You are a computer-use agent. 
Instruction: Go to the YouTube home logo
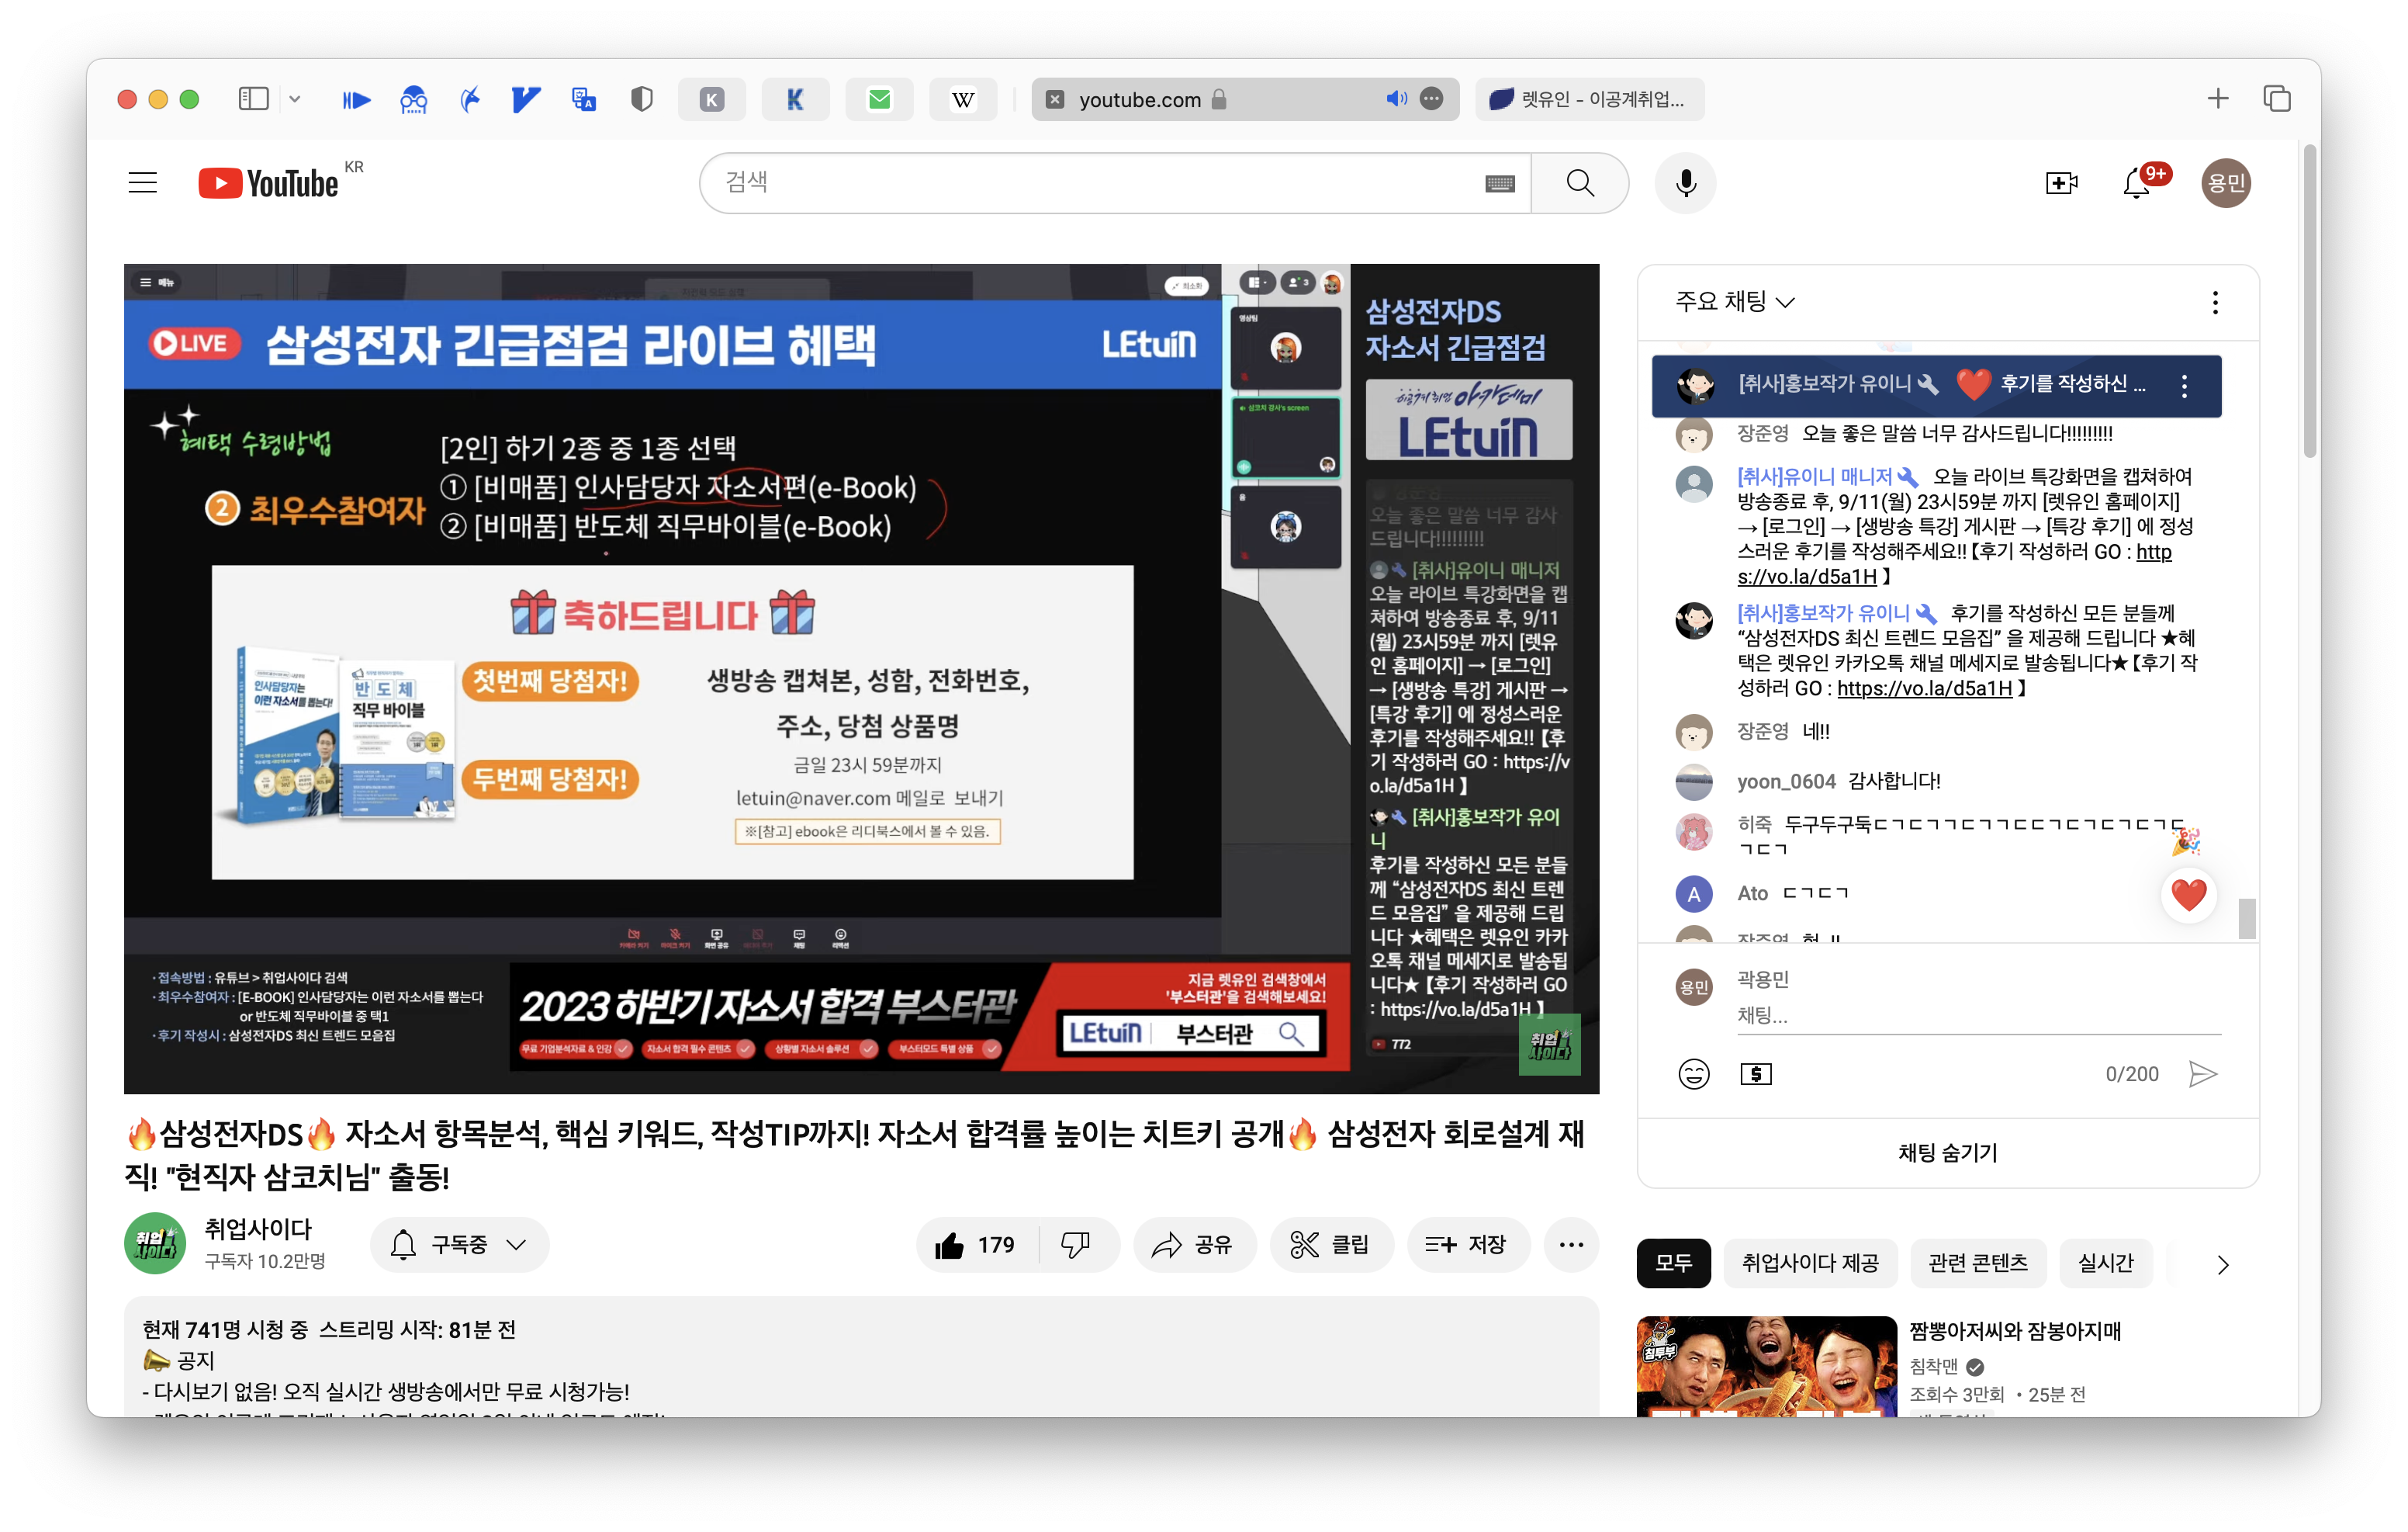269,183
